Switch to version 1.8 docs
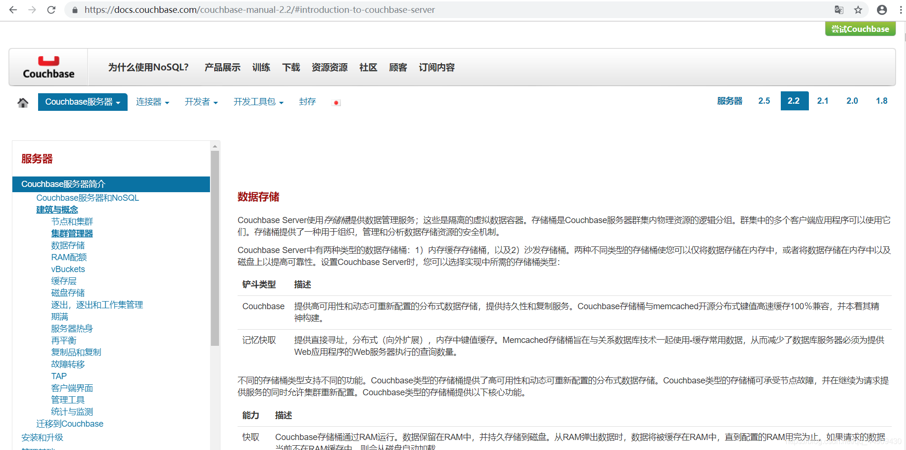906x450 pixels. click(x=882, y=101)
